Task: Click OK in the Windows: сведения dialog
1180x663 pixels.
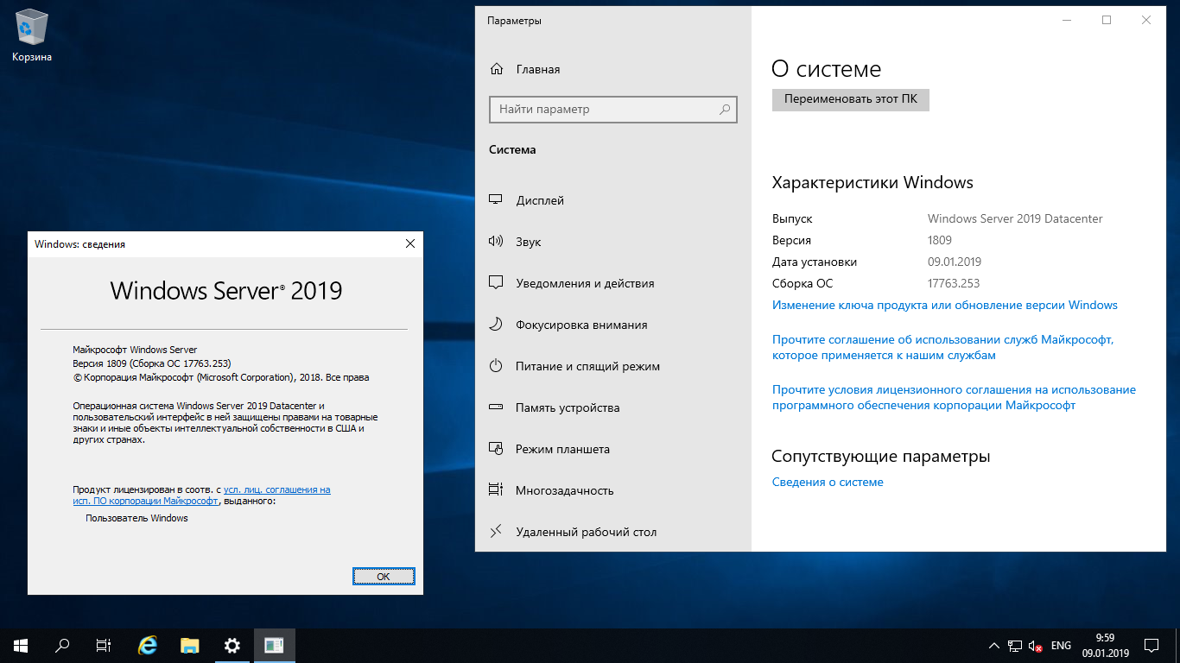Action: tap(384, 576)
